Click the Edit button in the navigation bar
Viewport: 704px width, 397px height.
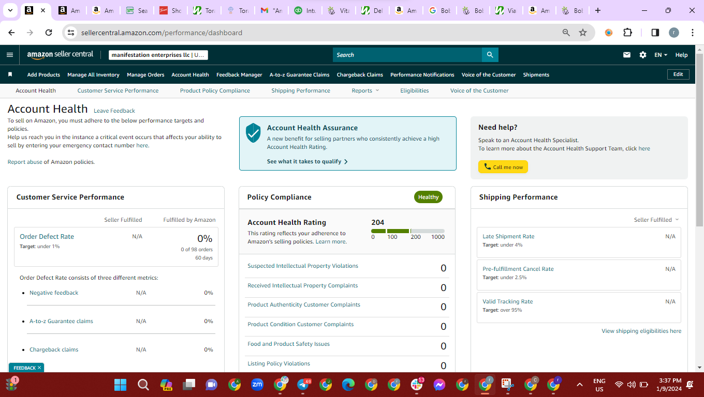678,74
